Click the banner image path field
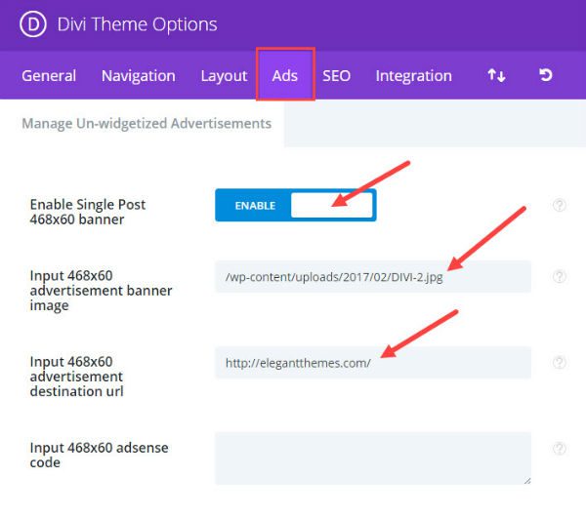Viewport: 586px width, 517px height. pos(372,277)
